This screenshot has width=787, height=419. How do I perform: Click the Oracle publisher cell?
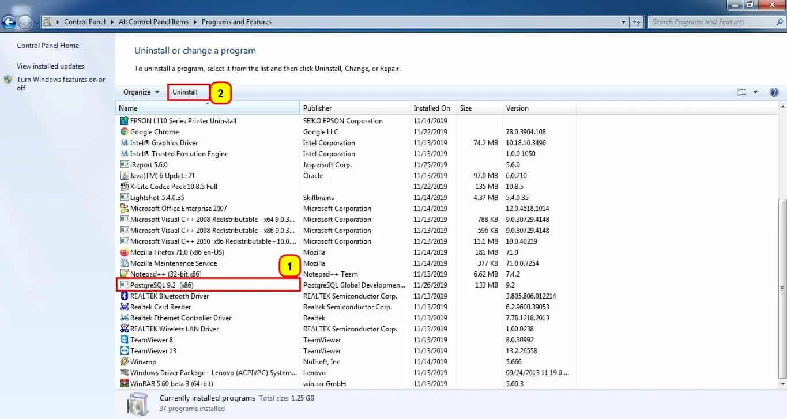(x=313, y=176)
